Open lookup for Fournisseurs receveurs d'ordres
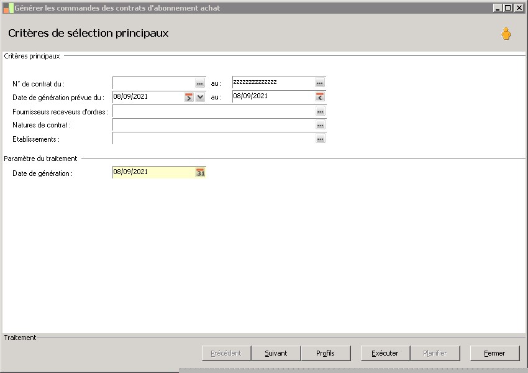 (321, 111)
